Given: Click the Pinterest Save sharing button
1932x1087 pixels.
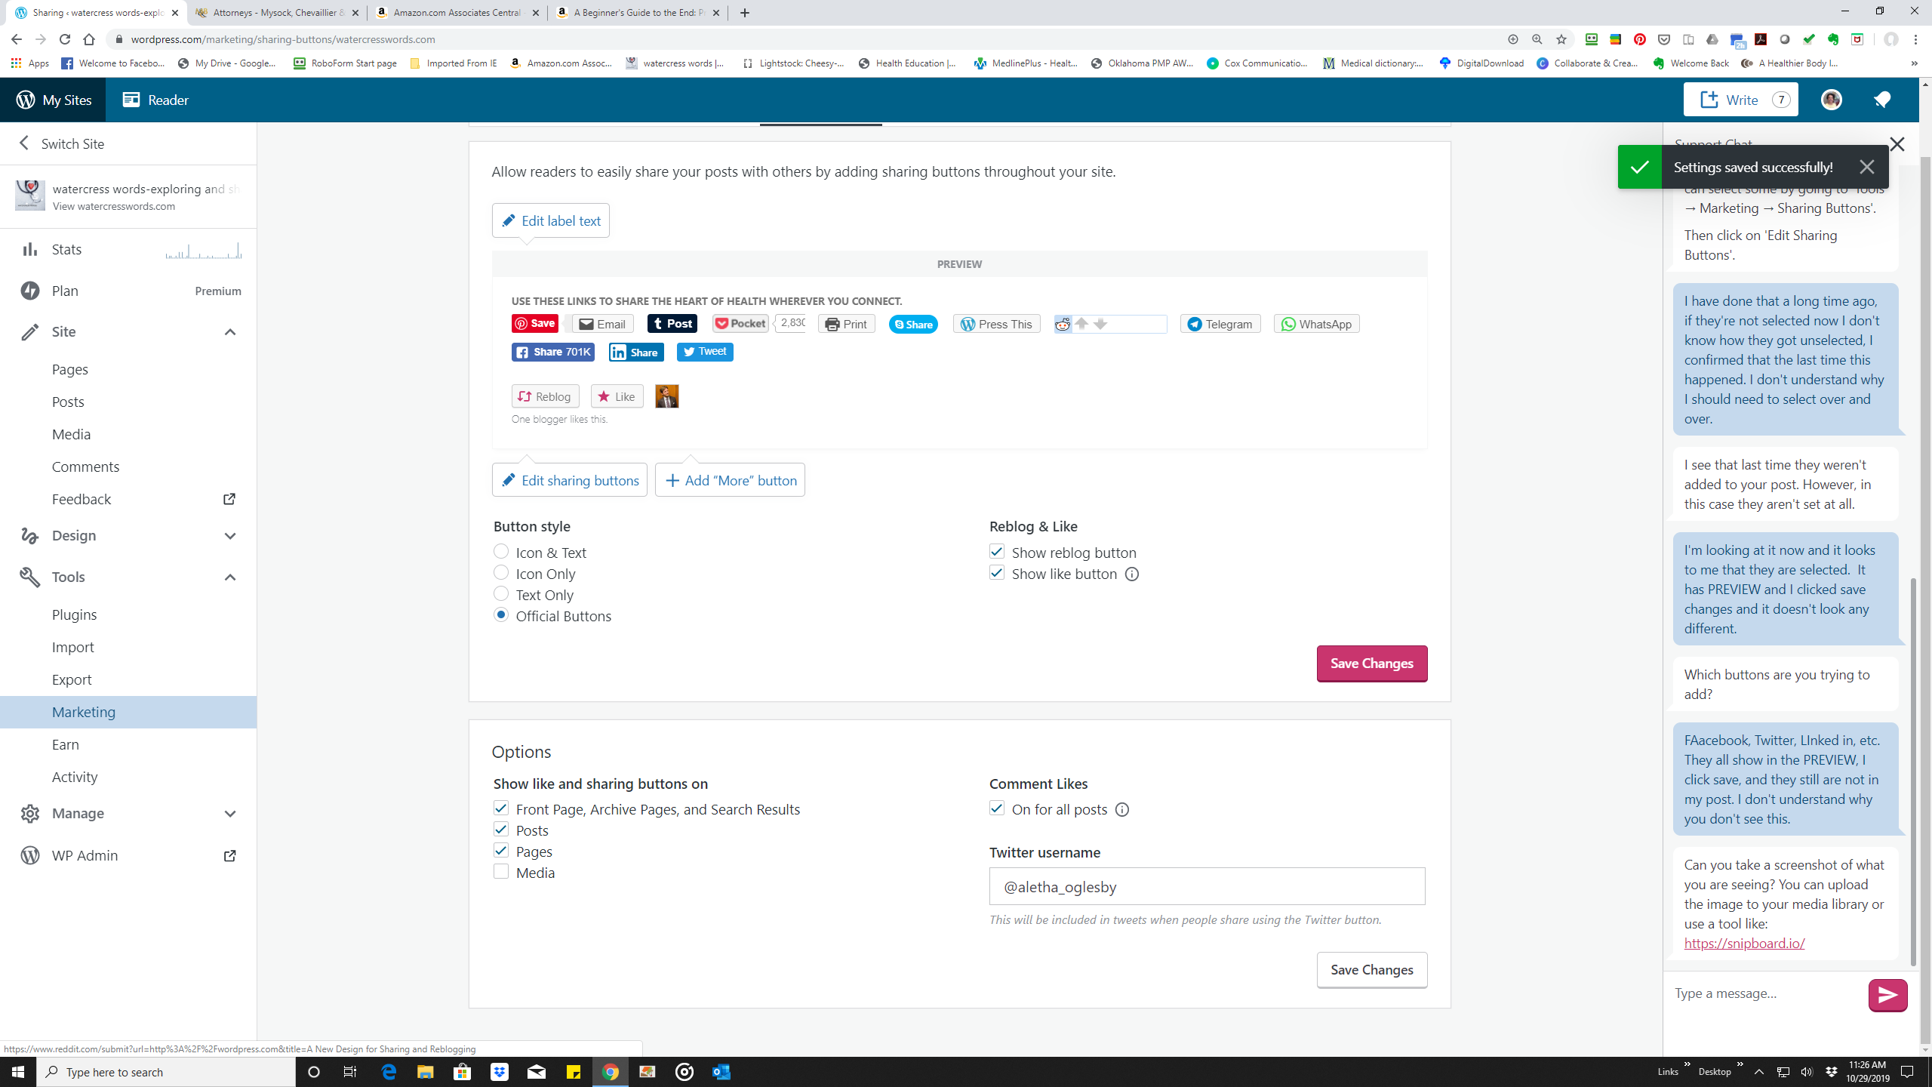Looking at the screenshot, I should 534,323.
